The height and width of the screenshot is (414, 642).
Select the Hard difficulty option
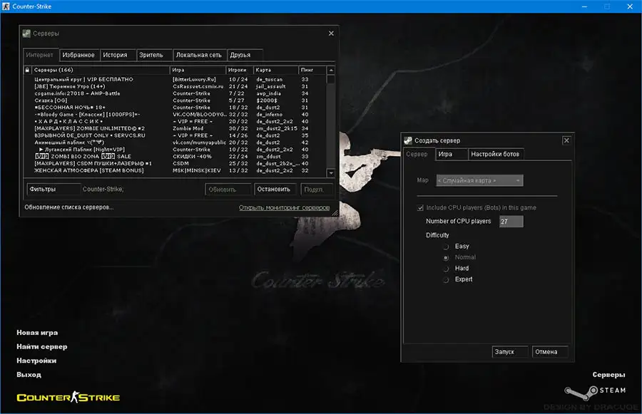[446, 268]
